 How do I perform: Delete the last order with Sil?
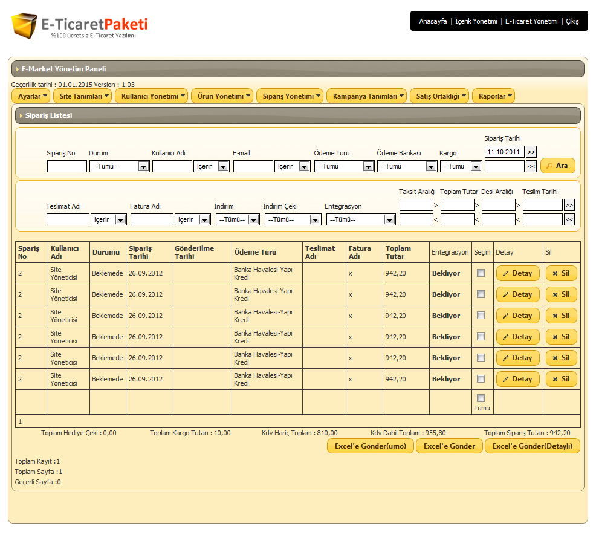click(x=561, y=379)
